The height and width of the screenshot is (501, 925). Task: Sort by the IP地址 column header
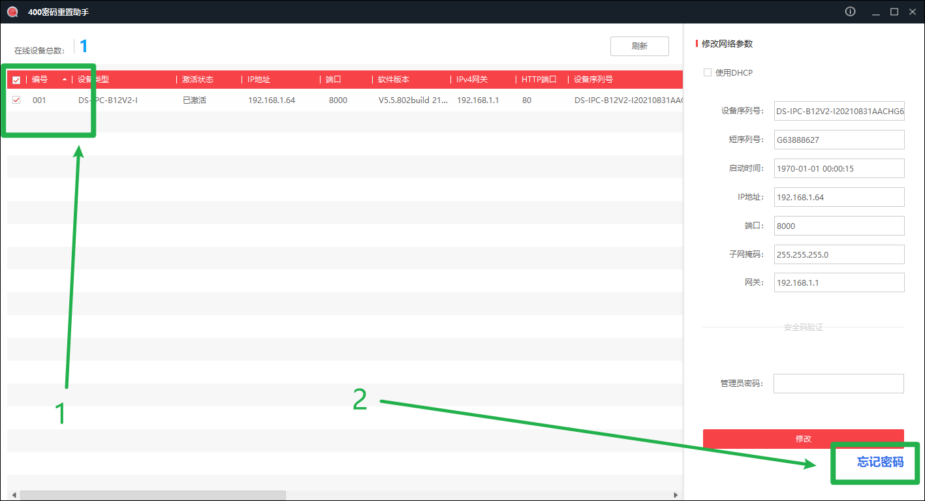click(x=259, y=80)
